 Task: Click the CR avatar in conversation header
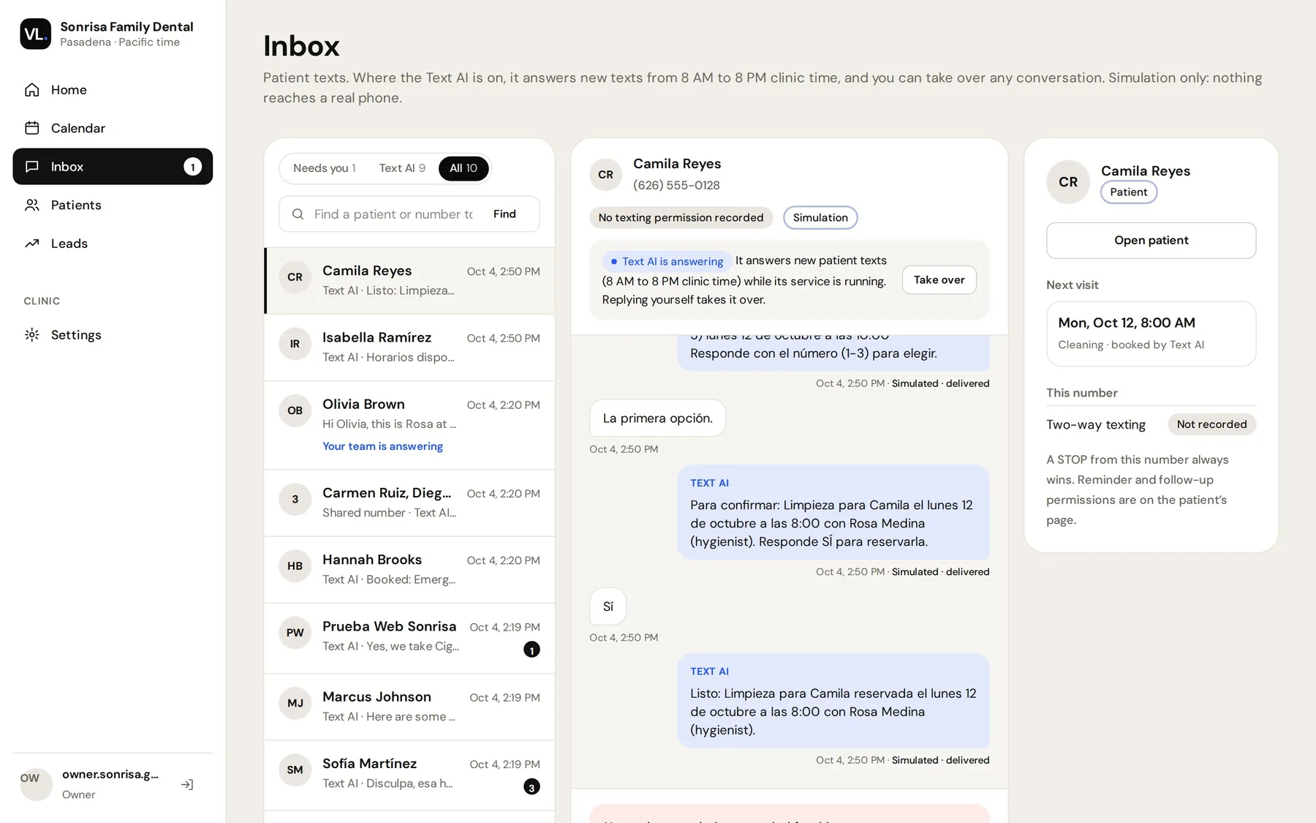click(x=605, y=175)
